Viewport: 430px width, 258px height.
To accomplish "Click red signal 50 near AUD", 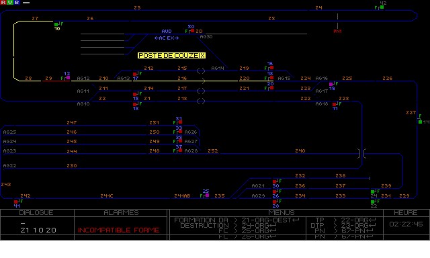I will 193,31.
